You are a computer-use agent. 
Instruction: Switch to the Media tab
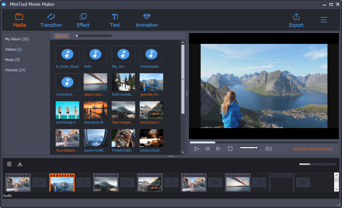[19, 20]
